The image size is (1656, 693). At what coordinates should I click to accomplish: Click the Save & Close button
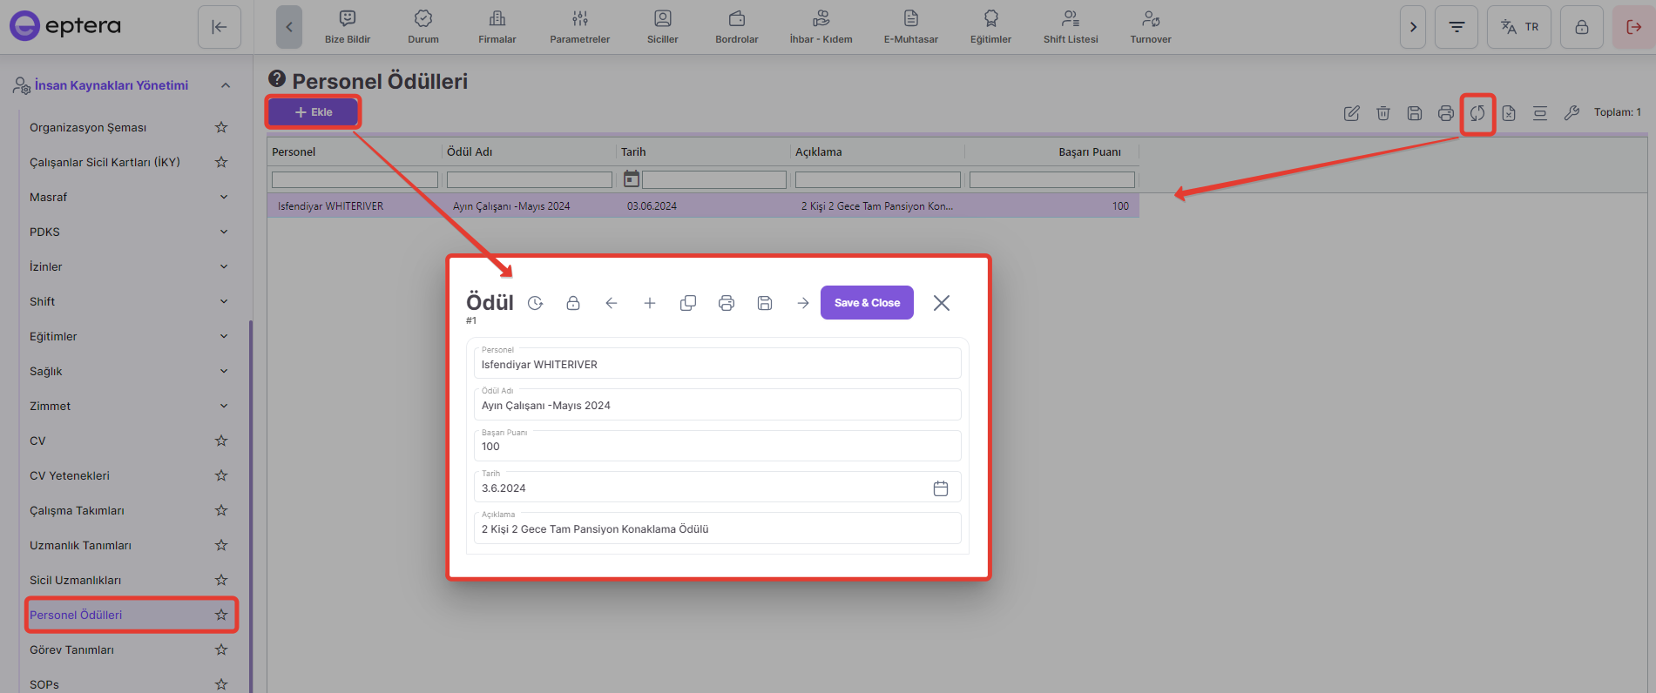867,303
